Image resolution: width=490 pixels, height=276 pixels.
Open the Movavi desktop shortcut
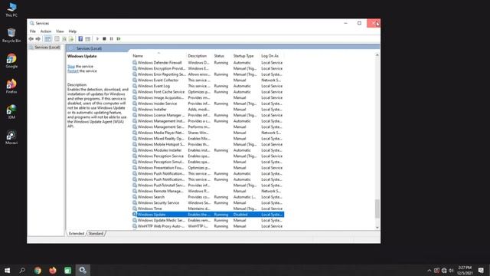click(x=11, y=137)
